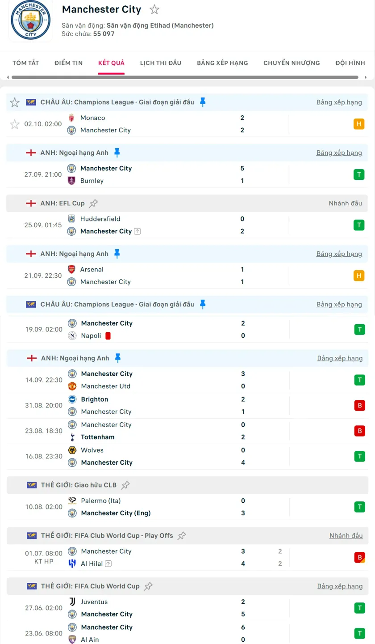Select the AS Monaco team crest icon
Viewport: 375px width, 644px height.
(x=71, y=118)
